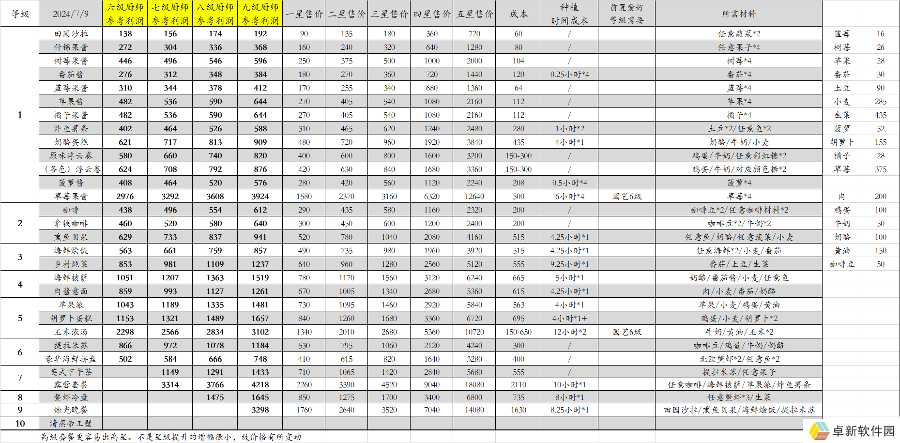Click the 五星售价 column header
Image resolution: width=900 pixels, height=443 pixels.
(474, 14)
